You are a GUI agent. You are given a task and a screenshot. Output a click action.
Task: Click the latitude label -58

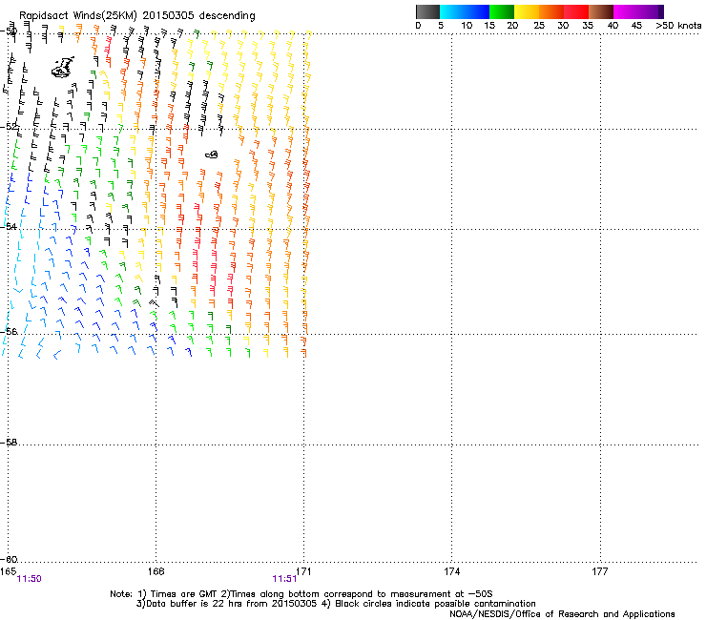[x=9, y=443]
